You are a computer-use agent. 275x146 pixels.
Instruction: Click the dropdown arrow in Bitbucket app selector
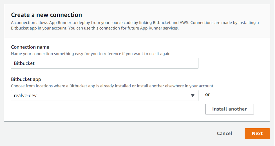[x=193, y=96]
